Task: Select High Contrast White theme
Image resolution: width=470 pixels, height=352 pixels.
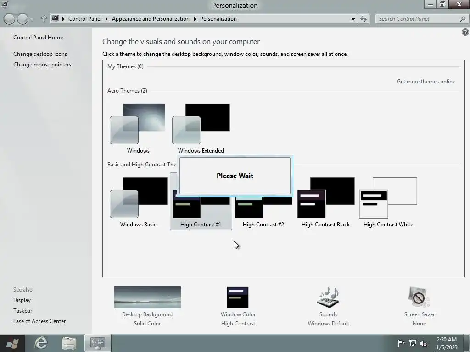Action: coord(388,202)
